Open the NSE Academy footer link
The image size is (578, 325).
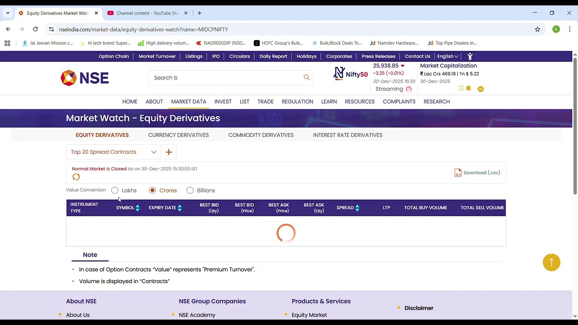pos(197,315)
